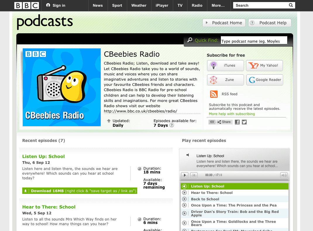Click the CBeebies Radio podcast artwork
Screen dimensions: 313x231
(x=62, y=87)
